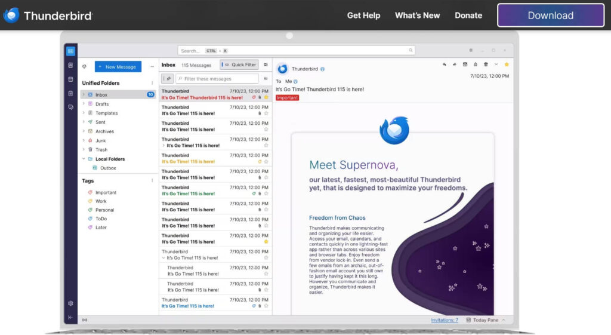611x335 pixels.
Task: Open the Mail space in the sidebar
Action: 70,51
